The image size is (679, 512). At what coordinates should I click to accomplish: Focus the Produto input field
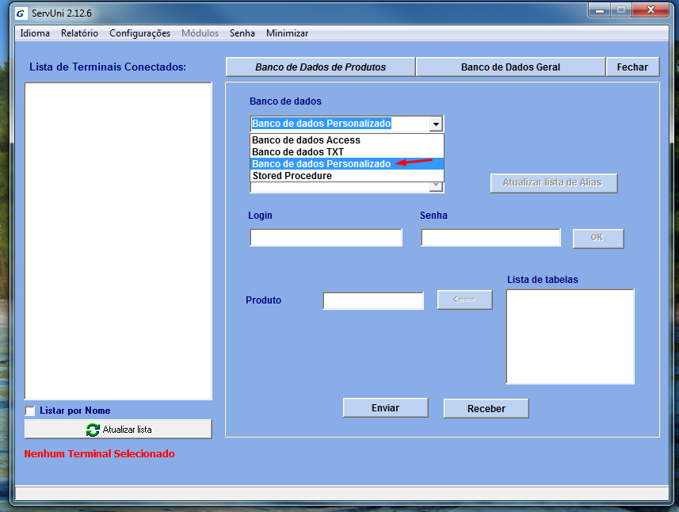point(373,300)
